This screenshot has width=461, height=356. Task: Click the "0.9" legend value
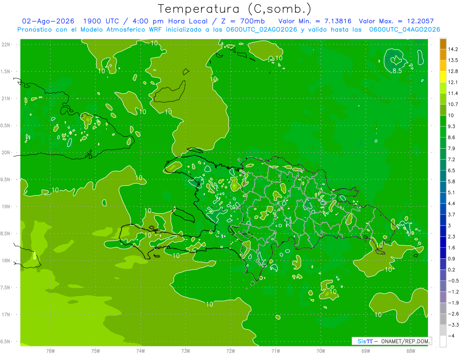[x=451, y=258]
